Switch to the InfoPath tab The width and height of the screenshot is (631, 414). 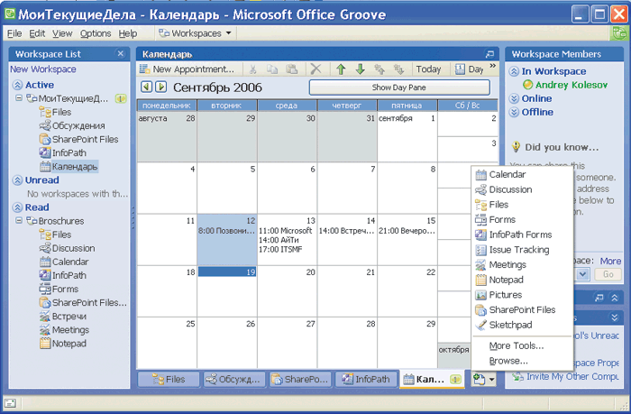tap(366, 380)
